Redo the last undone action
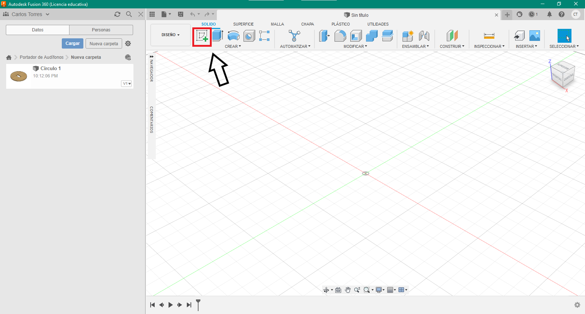Image resolution: width=585 pixels, height=314 pixels. [x=207, y=14]
